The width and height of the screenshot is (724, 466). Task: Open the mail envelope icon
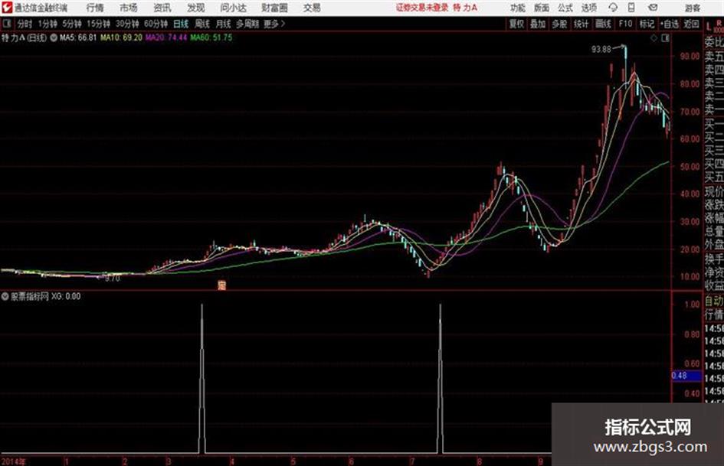pyautogui.click(x=653, y=8)
